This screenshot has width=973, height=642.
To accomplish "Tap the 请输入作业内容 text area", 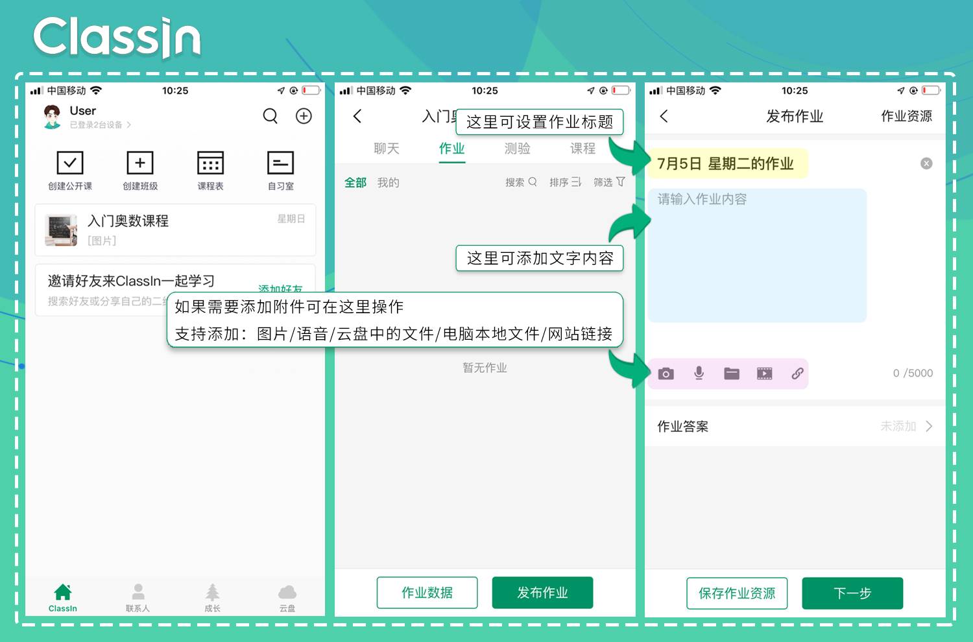I will (x=757, y=256).
